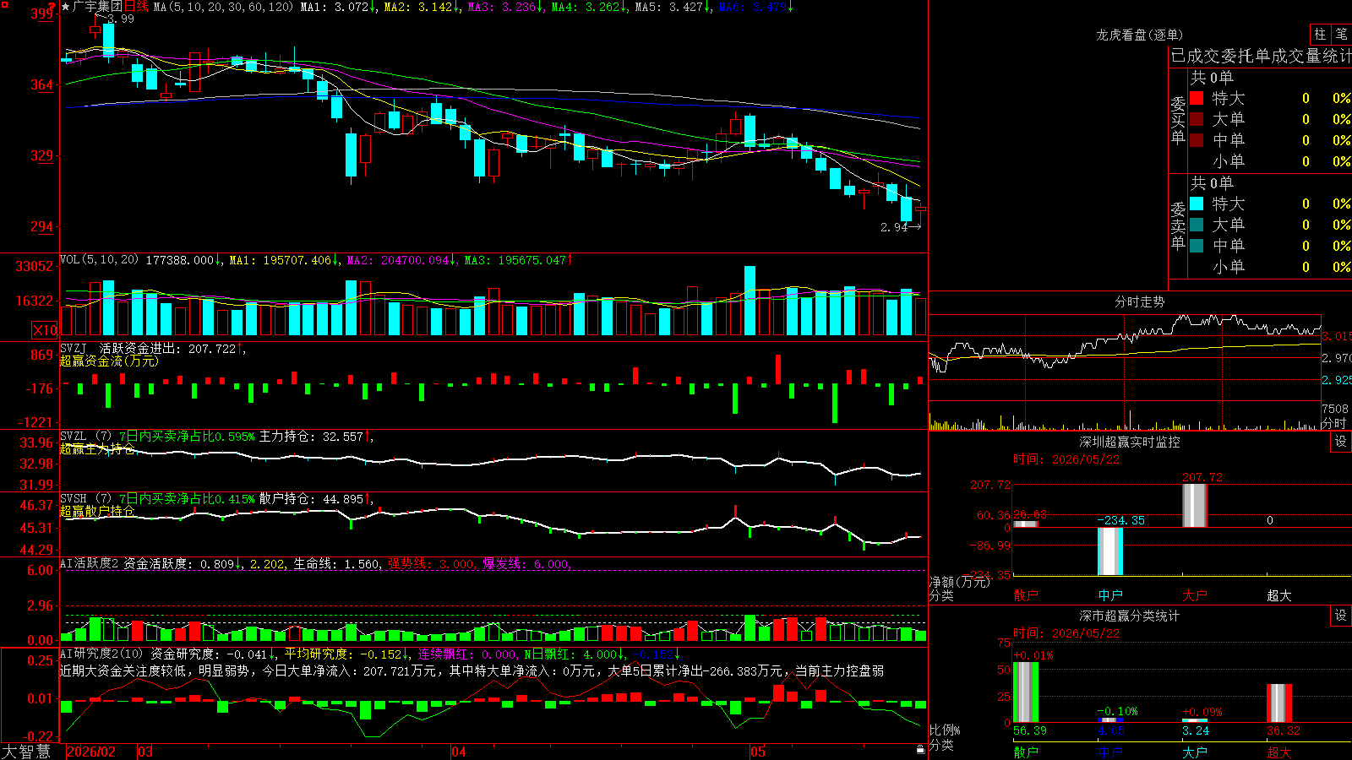Open 设 settings for 深市超赢分类统计
This screenshot has width=1352, height=760.
[1341, 616]
